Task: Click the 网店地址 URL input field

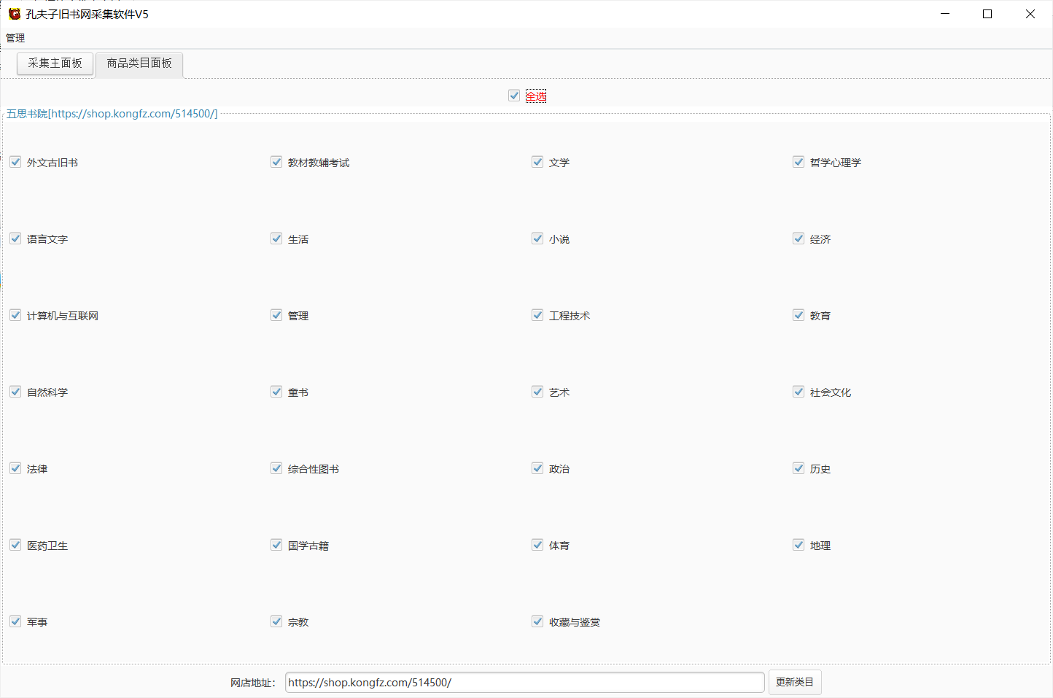Action: pos(524,683)
